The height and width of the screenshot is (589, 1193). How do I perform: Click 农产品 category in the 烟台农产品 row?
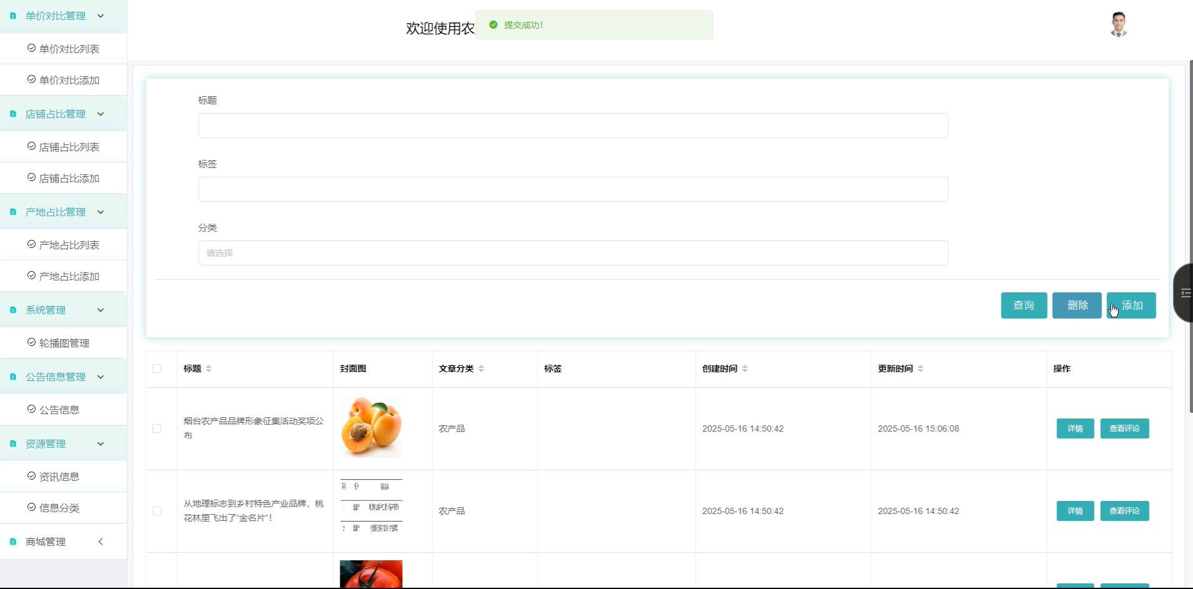[x=451, y=428]
